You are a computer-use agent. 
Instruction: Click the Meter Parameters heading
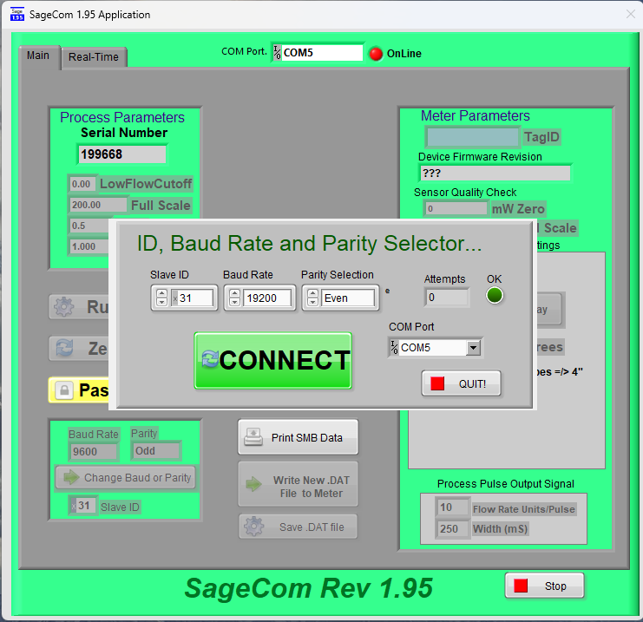[x=476, y=115]
